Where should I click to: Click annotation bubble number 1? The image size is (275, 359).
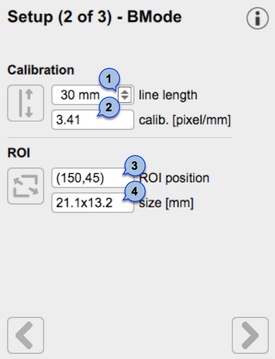(109, 78)
